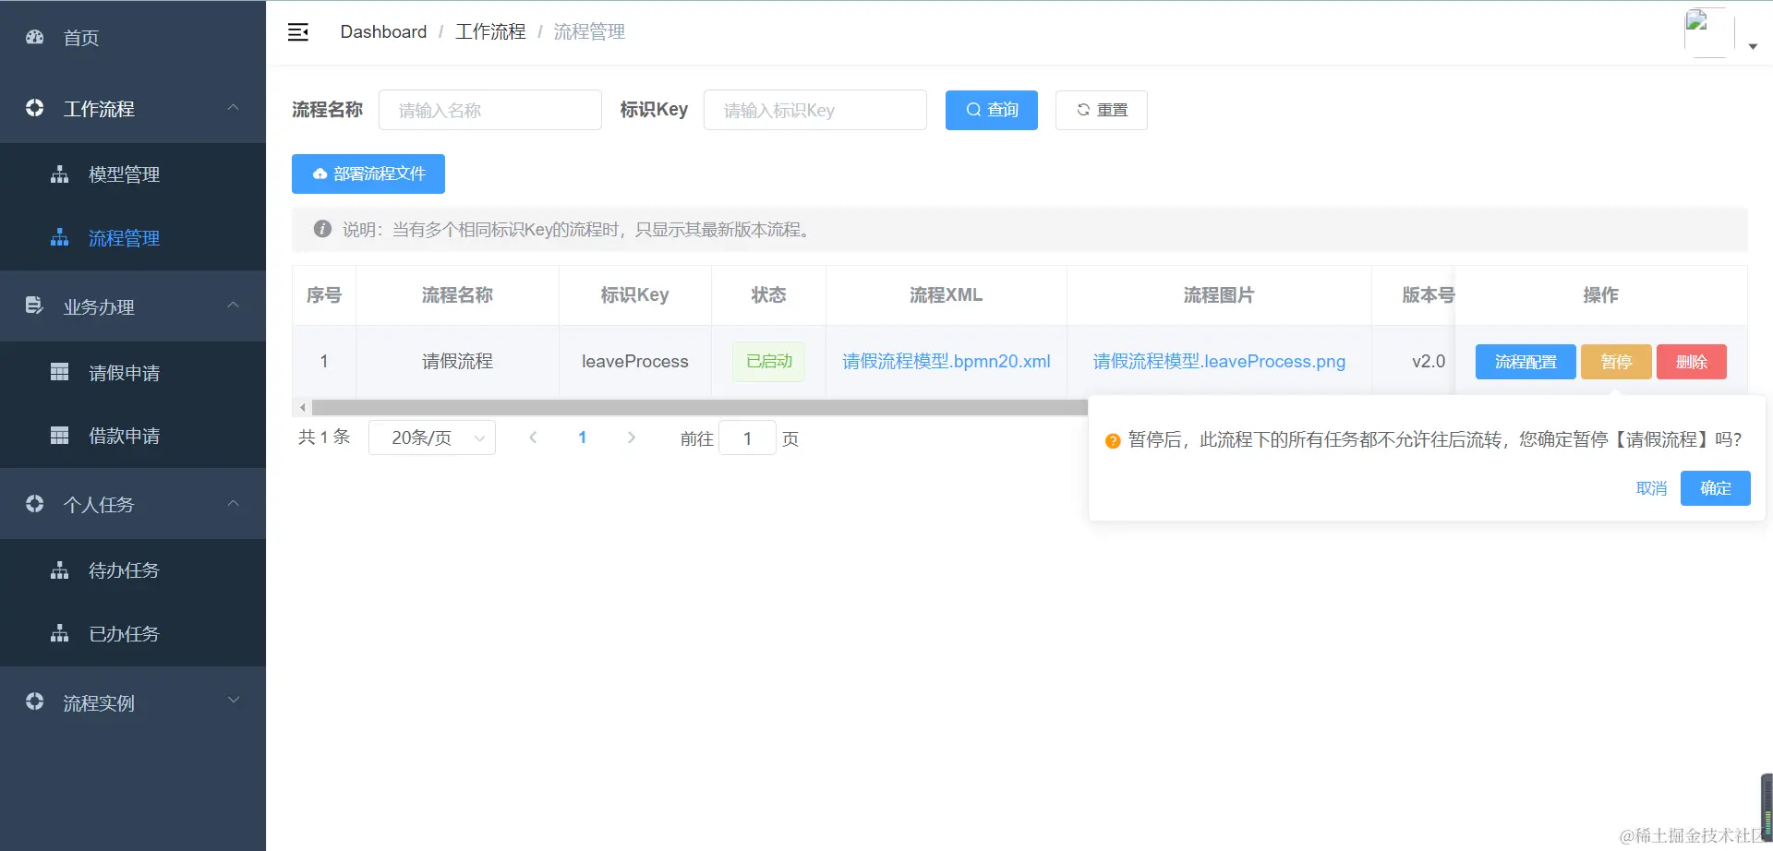The height and width of the screenshot is (851, 1773).
Task: Click the Dashboard breadcrumb link
Action: pos(383,32)
